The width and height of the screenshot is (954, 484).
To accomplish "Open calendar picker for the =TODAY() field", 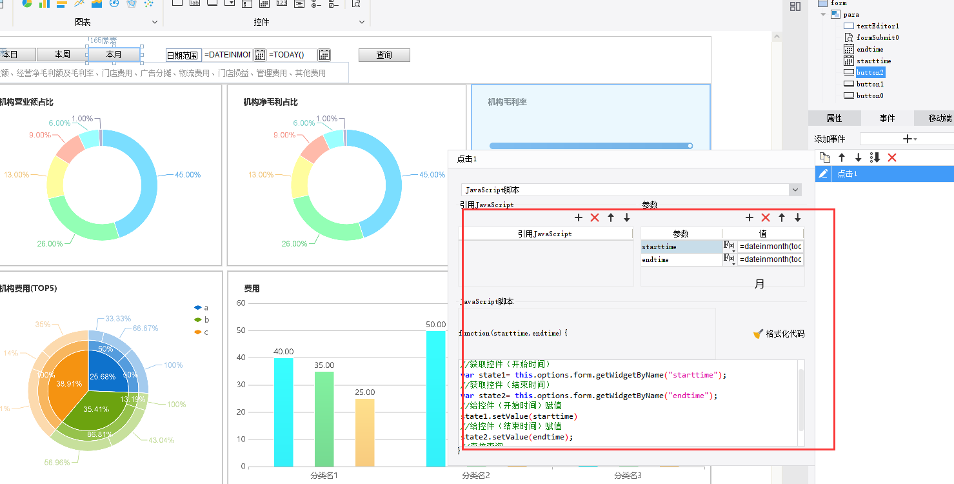I will point(324,55).
